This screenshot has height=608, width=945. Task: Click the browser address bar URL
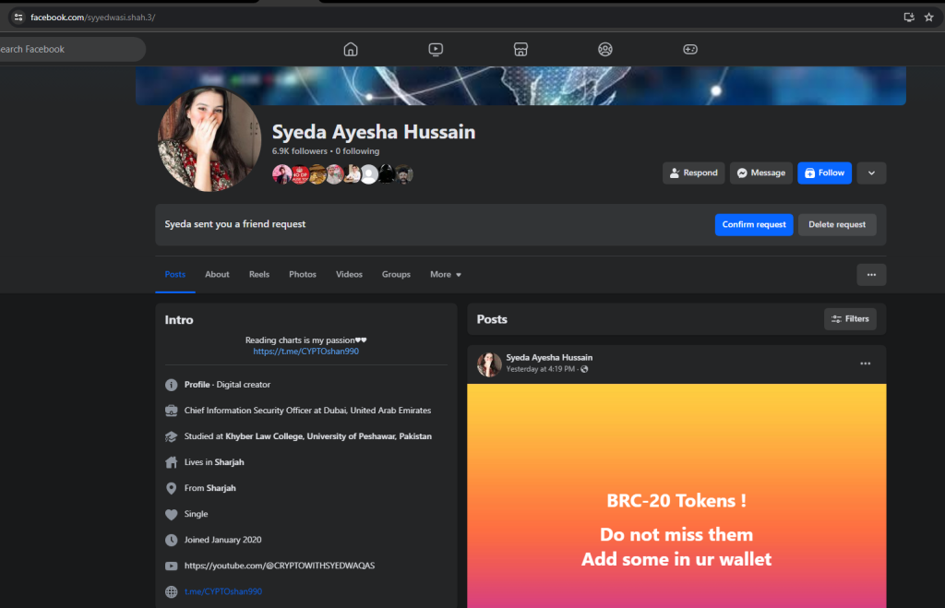point(93,18)
